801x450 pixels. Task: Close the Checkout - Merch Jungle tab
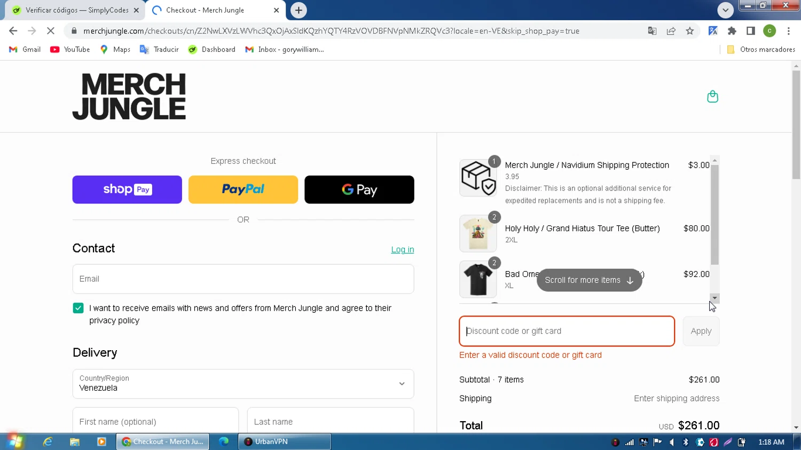[276, 10]
